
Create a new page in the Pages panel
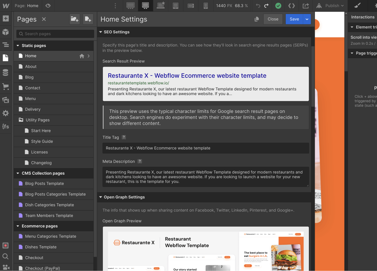pos(88,19)
